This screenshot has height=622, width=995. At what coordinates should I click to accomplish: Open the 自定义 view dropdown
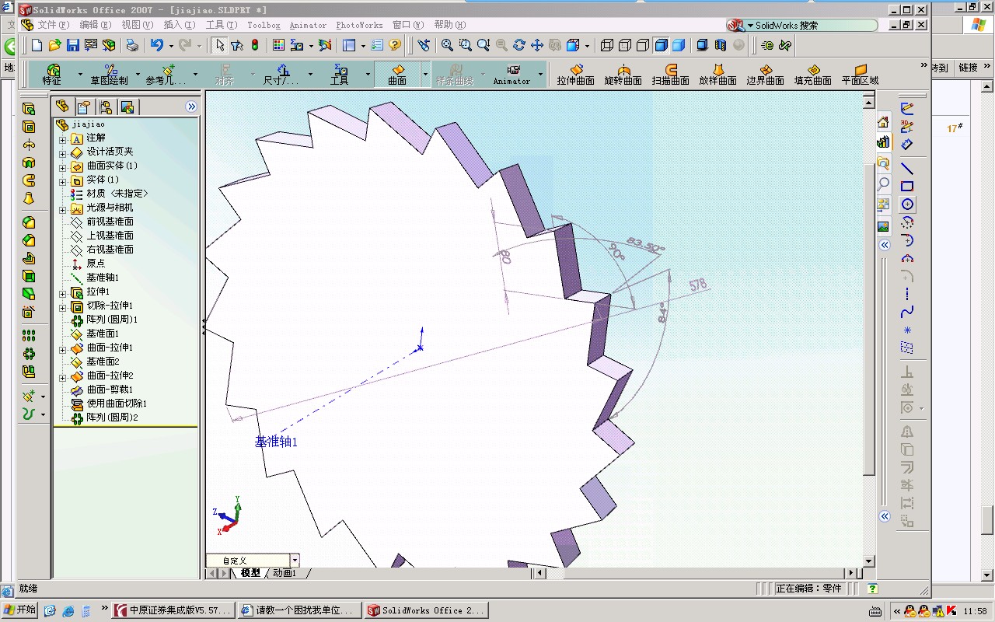pyautogui.click(x=295, y=561)
